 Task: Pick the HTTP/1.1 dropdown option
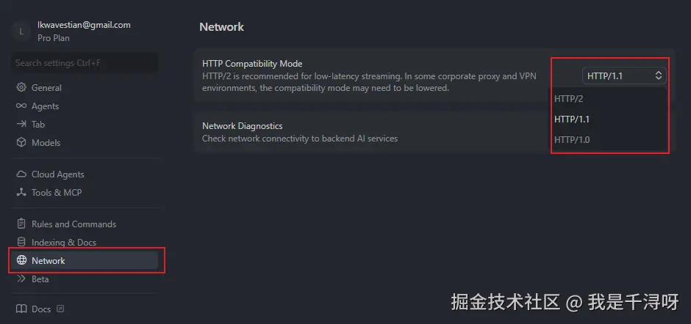(x=572, y=119)
